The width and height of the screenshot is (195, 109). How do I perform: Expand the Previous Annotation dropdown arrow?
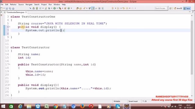(121, 8)
